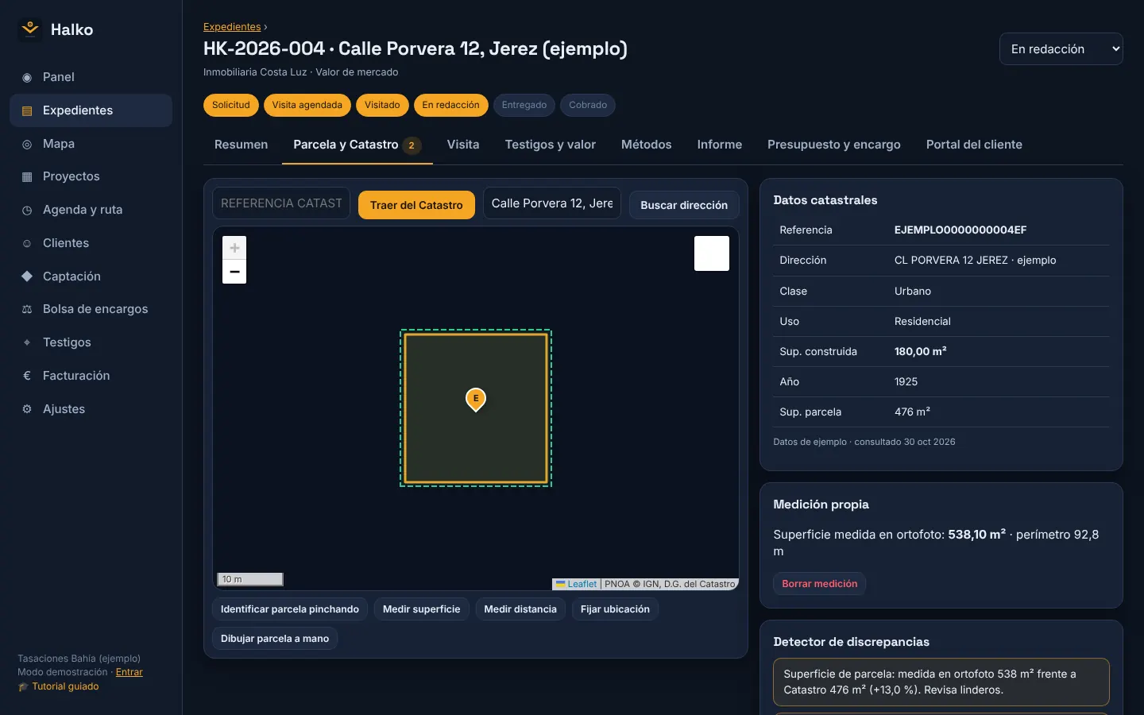Zoom out the map with minus button
This screenshot has height=715, width=1144.
point(234,272)
